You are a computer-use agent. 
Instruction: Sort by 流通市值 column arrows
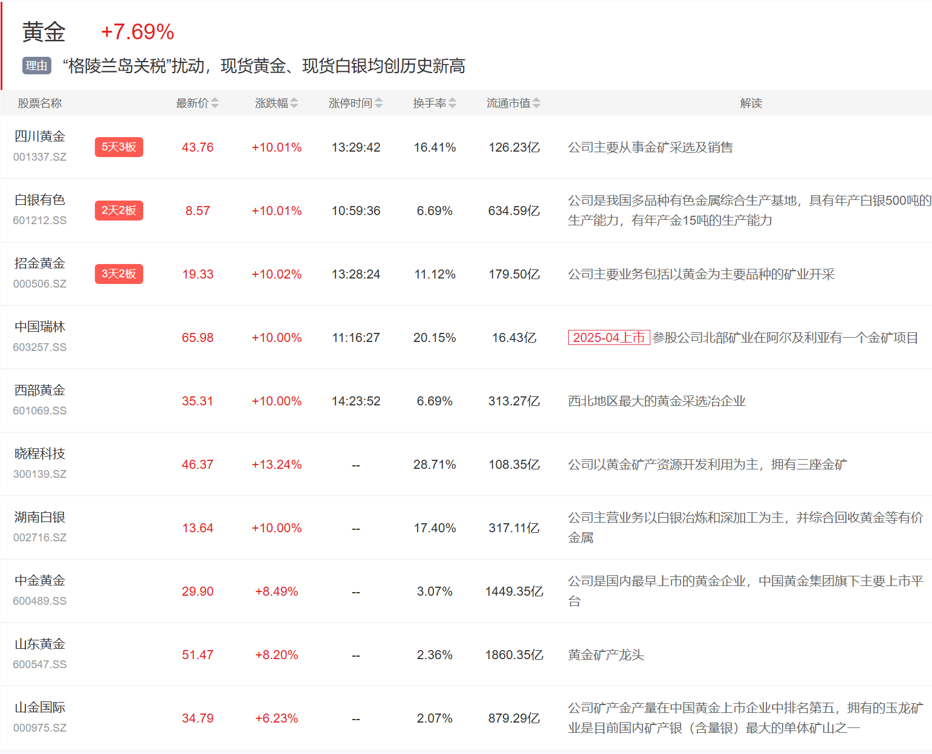tap(536, 103)
